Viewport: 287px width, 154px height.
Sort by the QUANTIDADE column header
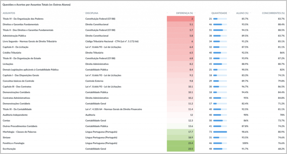(x=219, y=13)
